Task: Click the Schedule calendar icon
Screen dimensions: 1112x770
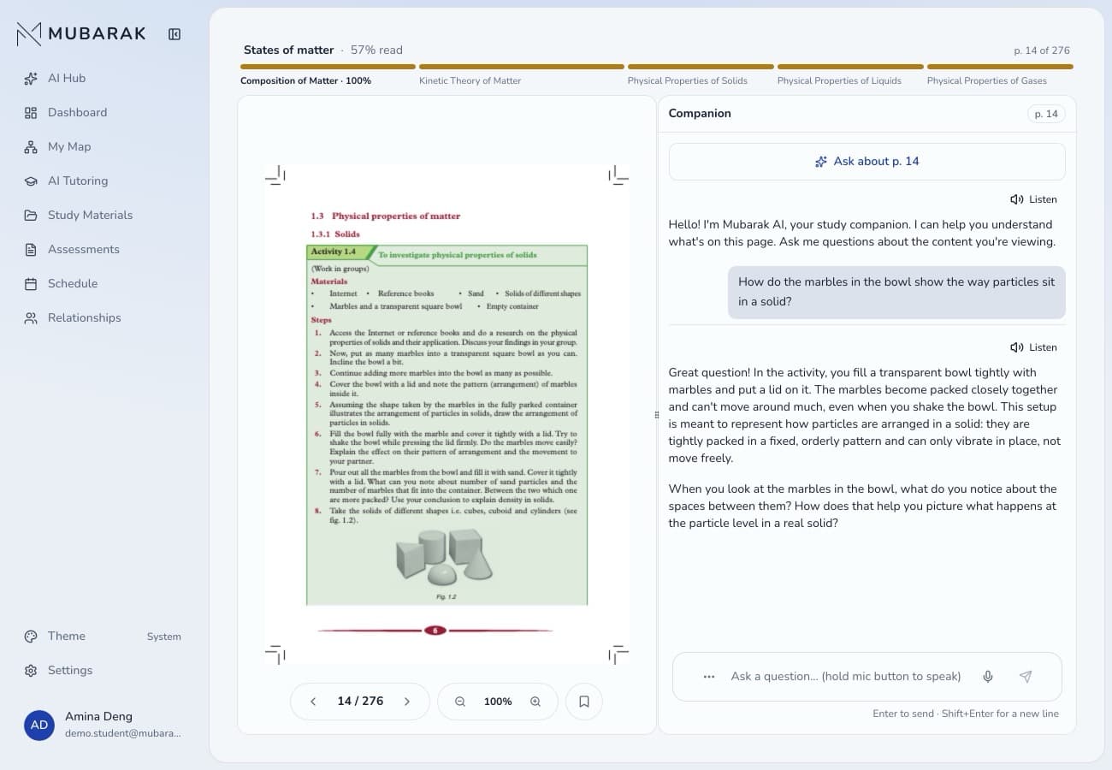Action: [x=31, y=283]
